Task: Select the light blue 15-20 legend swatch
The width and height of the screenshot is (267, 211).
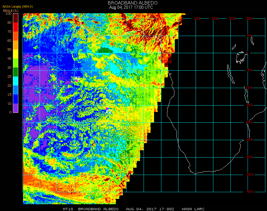Action: pyautogui.click(x=16, y=90)
